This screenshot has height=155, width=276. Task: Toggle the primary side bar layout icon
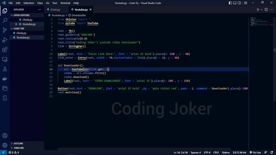pyautogui.click(x=230, y=3)
